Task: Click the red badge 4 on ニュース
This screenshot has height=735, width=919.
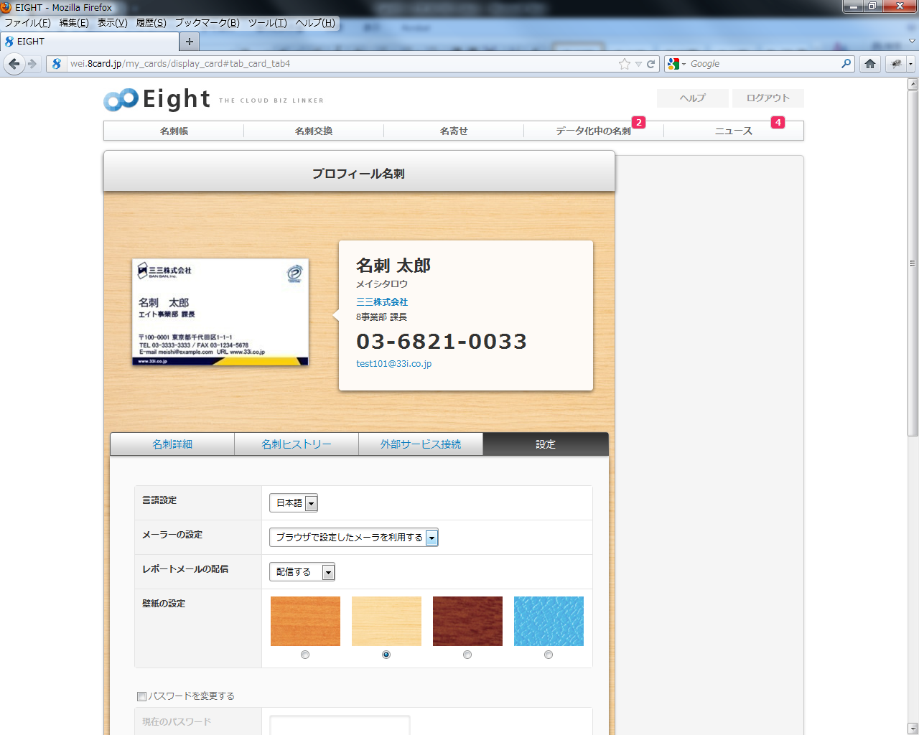Action: pyautogui.click(x=778, y=123)
